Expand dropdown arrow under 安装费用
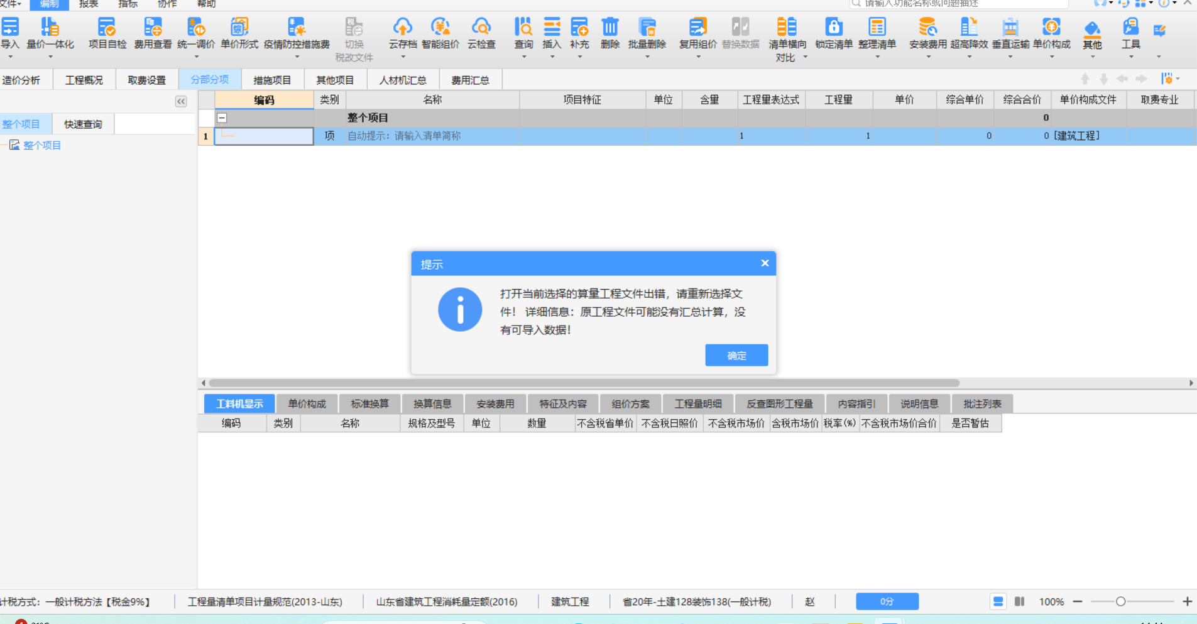This screenshot has height=624, width=1197. (x=928, y=57)
